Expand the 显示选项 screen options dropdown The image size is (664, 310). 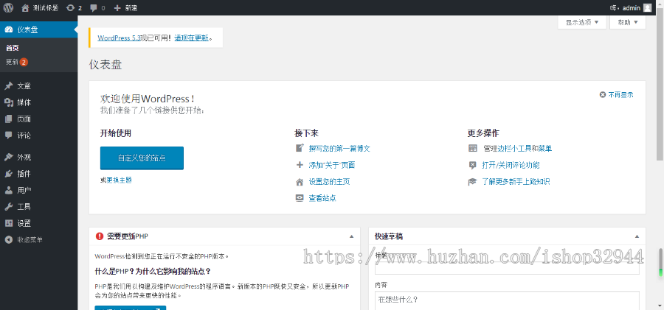[582, 22]
